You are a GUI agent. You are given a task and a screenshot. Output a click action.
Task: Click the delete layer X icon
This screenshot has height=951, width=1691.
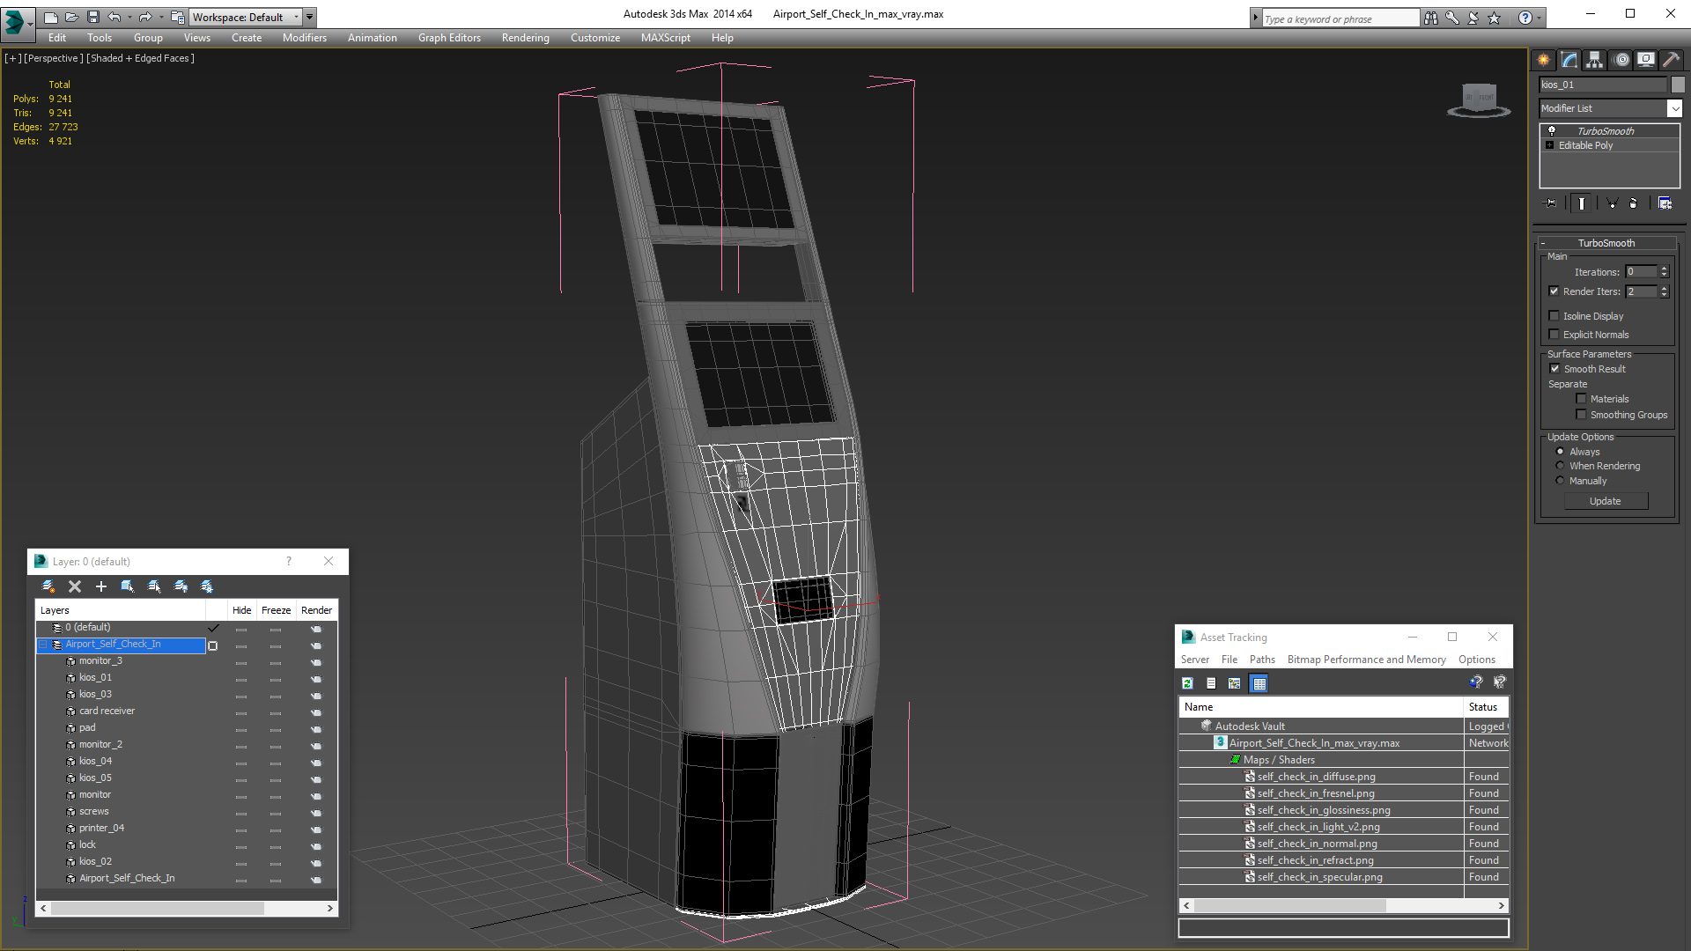75,586
